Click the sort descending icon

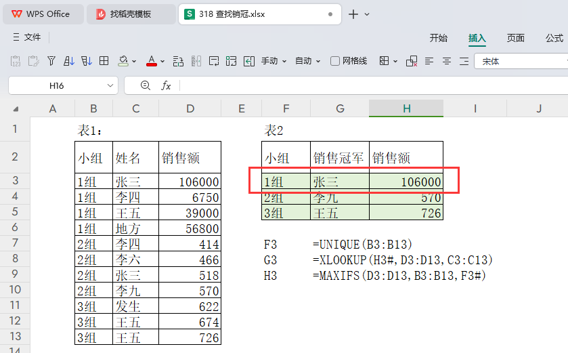tap(87, 61)
